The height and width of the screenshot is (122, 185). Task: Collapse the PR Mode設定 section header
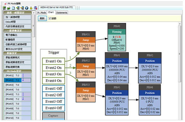point(17,71)
